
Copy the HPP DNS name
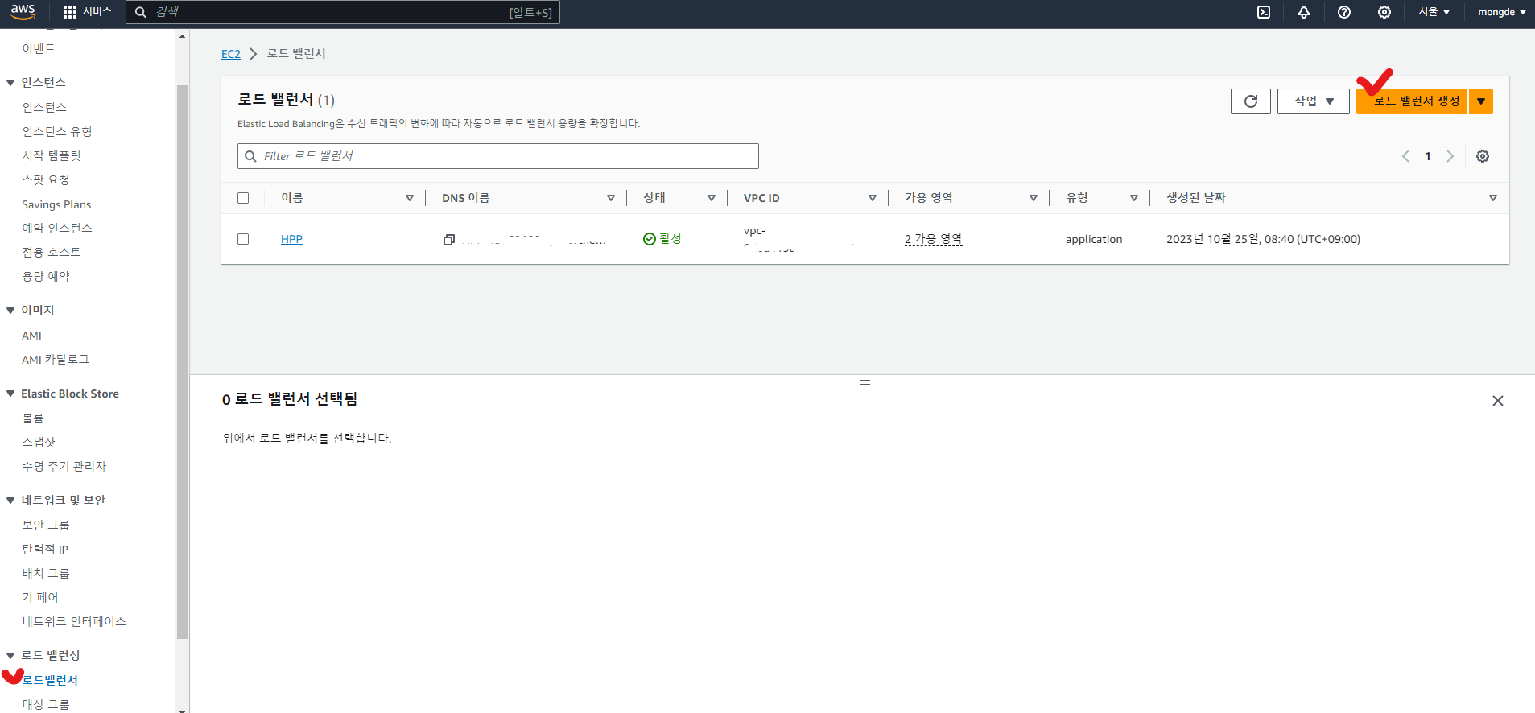coord(449,239)
